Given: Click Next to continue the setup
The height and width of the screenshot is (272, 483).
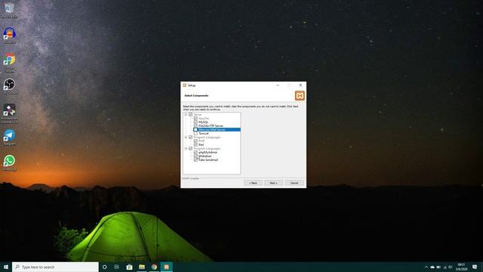Looking at the screenshot, I should coord(273,183).
